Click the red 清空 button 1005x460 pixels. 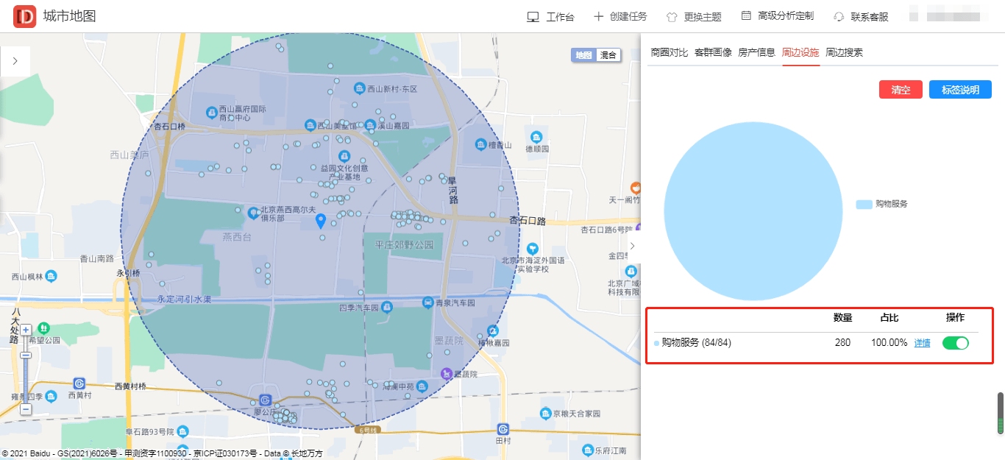(x=901, y=90)
